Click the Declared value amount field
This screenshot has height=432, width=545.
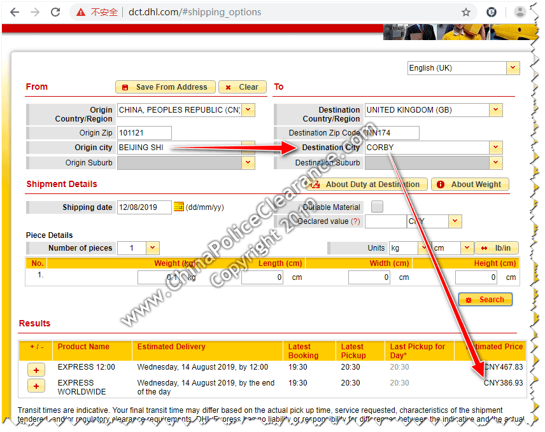[385, 221]
